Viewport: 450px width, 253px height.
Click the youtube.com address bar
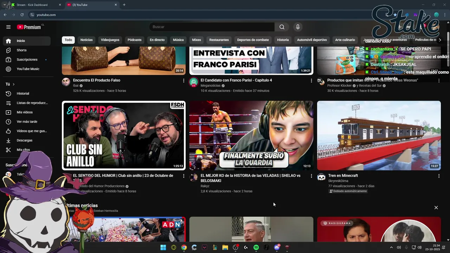[46, 15]
